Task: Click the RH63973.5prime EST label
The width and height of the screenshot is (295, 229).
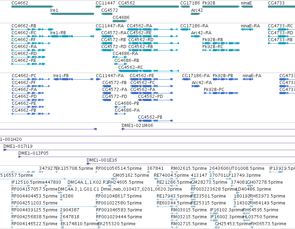Action: click(x=267, y=196)
